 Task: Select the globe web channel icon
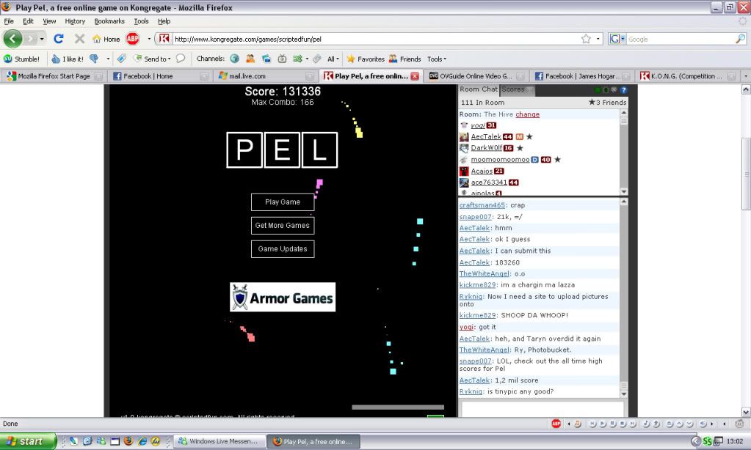(x=235, y=59)
